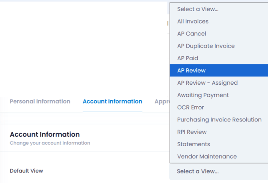
Task: Pick AP Cancel in the dropdown list
Action: pyautogui.click(x=192, y=34)
